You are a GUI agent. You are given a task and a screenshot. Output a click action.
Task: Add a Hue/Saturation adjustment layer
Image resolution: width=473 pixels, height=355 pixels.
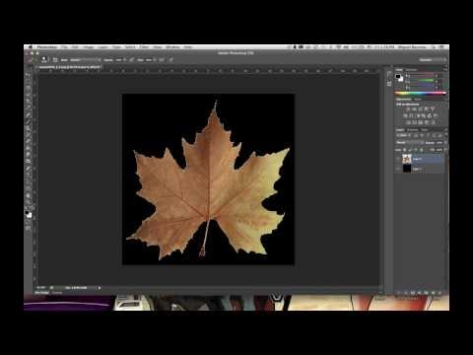[x=406, y=116]
